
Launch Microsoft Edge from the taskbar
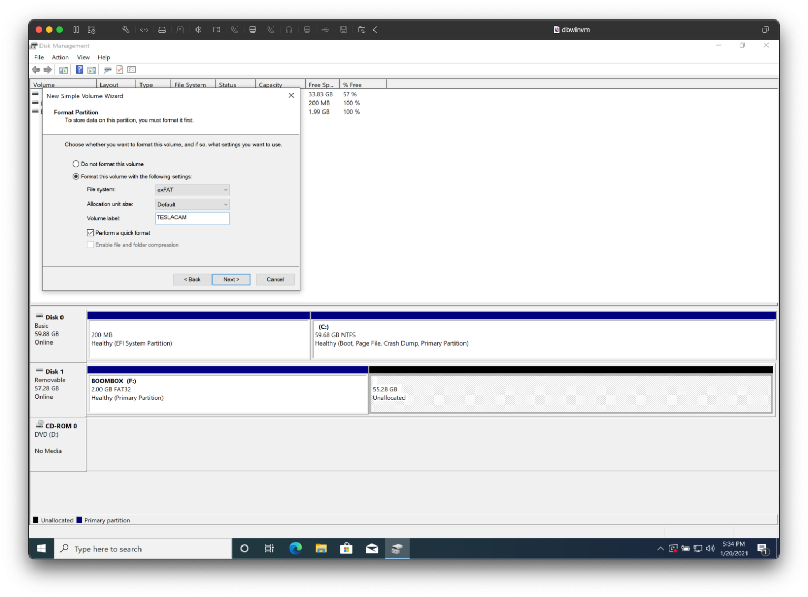tap(296, 548)
